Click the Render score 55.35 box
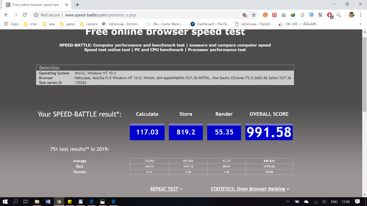The width and height of the screenshot is (367, 206). (224, 132)
